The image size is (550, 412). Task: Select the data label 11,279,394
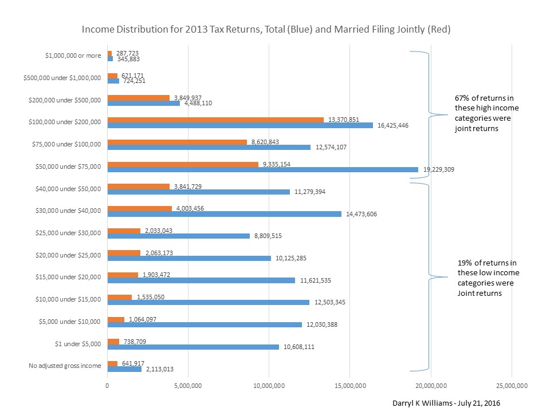pos(310,192)
